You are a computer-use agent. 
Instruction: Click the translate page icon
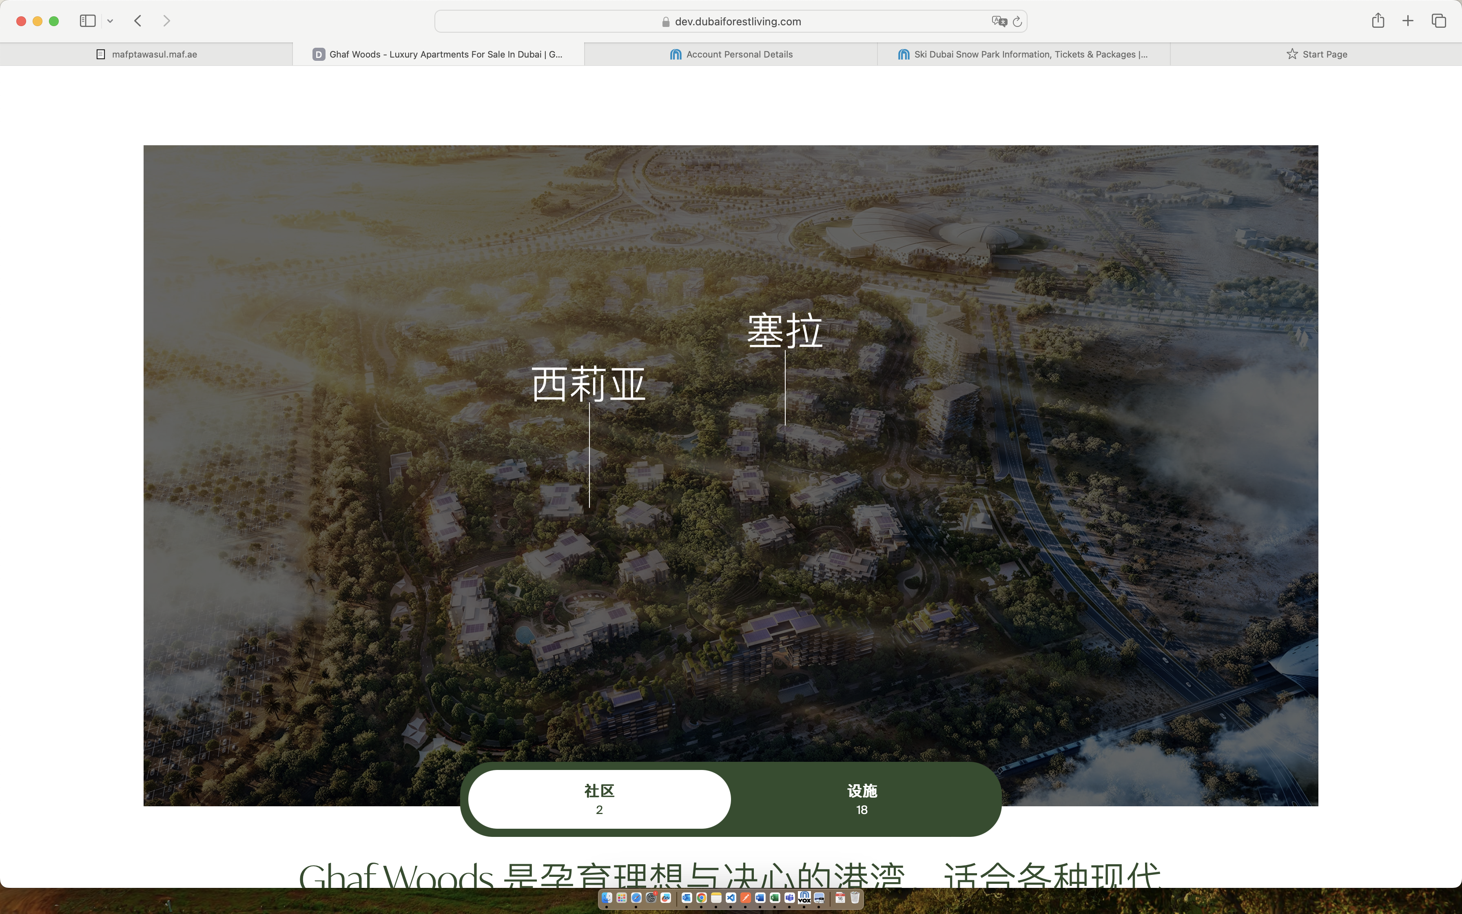point(999,21)
